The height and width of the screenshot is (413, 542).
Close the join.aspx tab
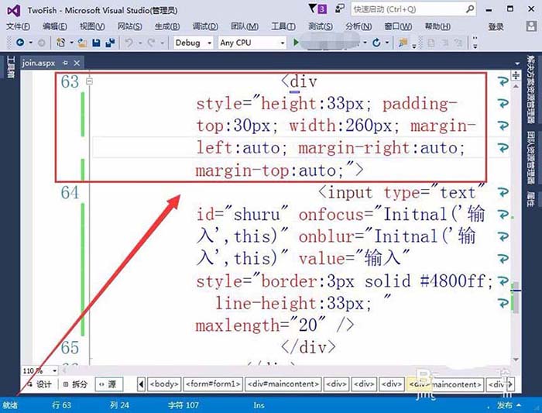coord(77,63)
